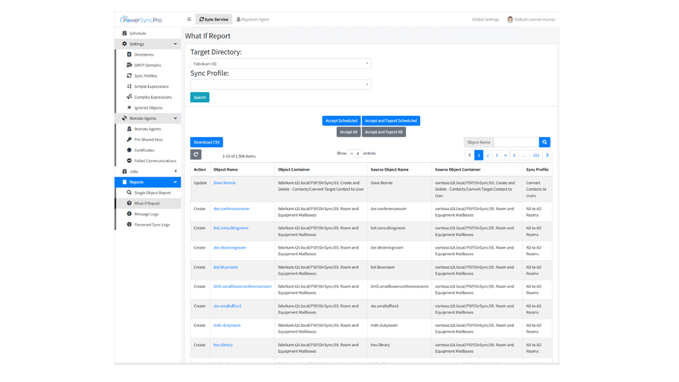Click the blue magnifier search icon
Screen dimensions: 679x382
(544, 142)
